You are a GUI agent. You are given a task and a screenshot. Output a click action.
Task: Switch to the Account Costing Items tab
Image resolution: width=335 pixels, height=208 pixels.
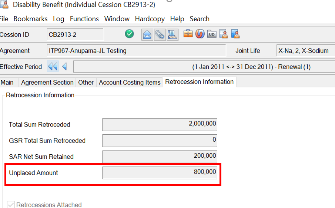tap(130, 83)
